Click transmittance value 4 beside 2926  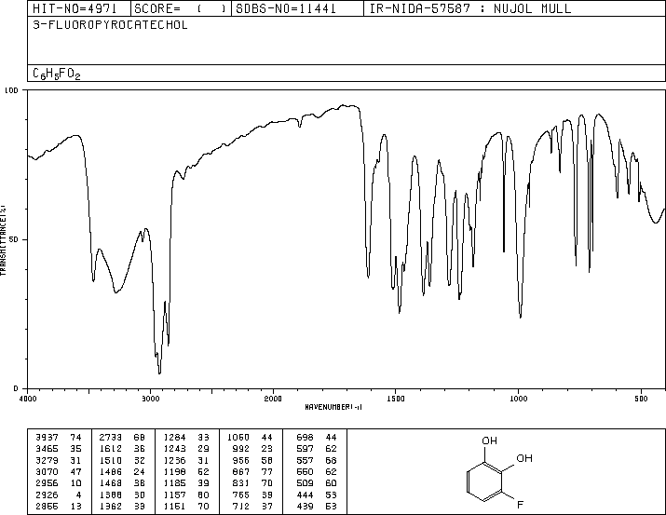click(78, 495)
